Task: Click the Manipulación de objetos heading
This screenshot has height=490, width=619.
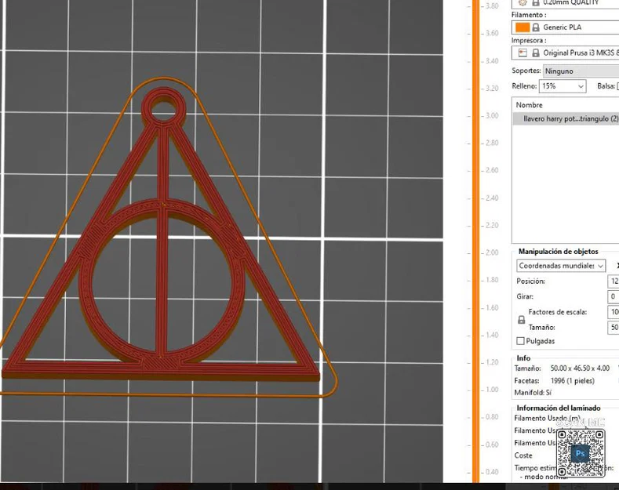Action: 559,252
